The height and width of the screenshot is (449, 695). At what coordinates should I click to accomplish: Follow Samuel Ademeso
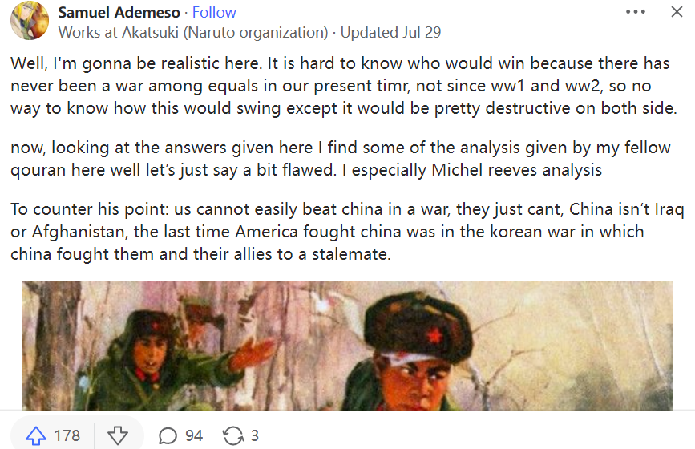214,13
